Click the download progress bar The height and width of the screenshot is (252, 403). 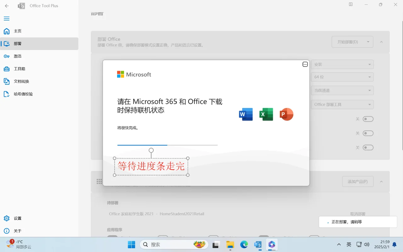point(167,145)
